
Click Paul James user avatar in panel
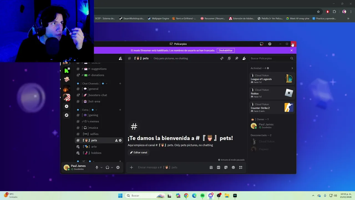[67, 167]
